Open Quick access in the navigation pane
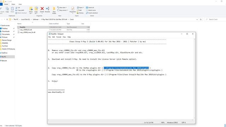Image resolution: width=226 pixels, height=127 pixels. pyautogui.click(x=5, y=25)
